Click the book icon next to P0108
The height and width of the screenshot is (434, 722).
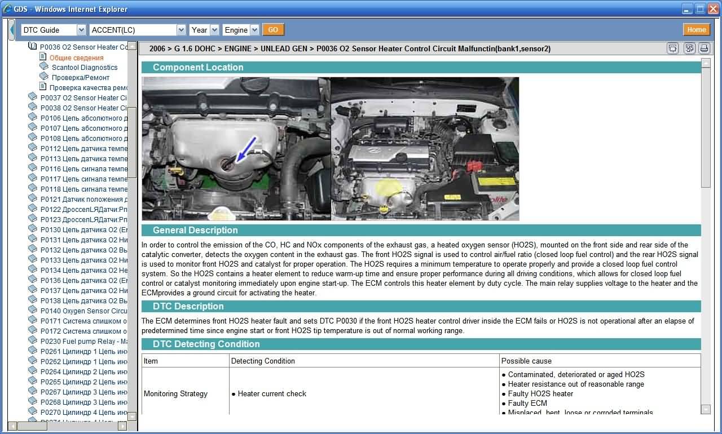[33, 138]
